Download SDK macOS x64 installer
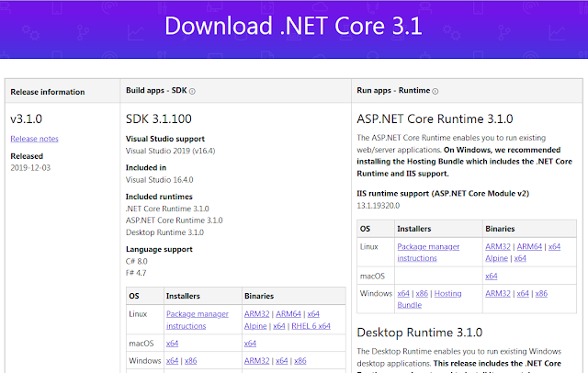 point(172,344)
